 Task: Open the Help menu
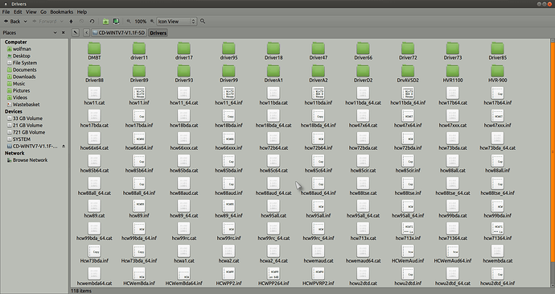coord(82,12)
